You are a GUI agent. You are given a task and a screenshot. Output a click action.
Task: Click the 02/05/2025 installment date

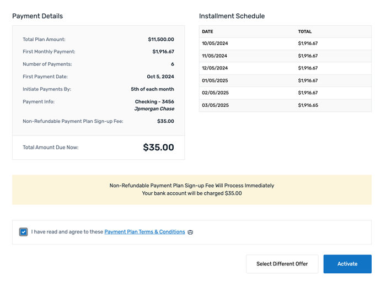click(x=215, y=93)
